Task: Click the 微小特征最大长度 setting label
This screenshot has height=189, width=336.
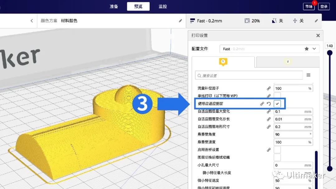Action: tap(217, 173)
